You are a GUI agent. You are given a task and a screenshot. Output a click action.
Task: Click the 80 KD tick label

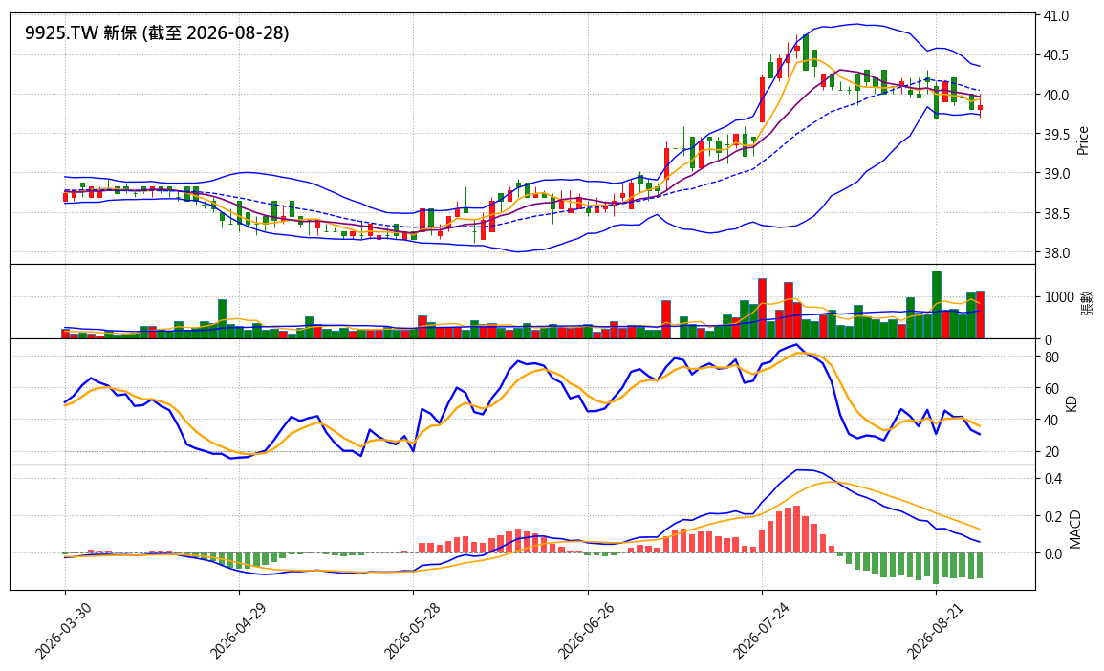point(1051,357)
